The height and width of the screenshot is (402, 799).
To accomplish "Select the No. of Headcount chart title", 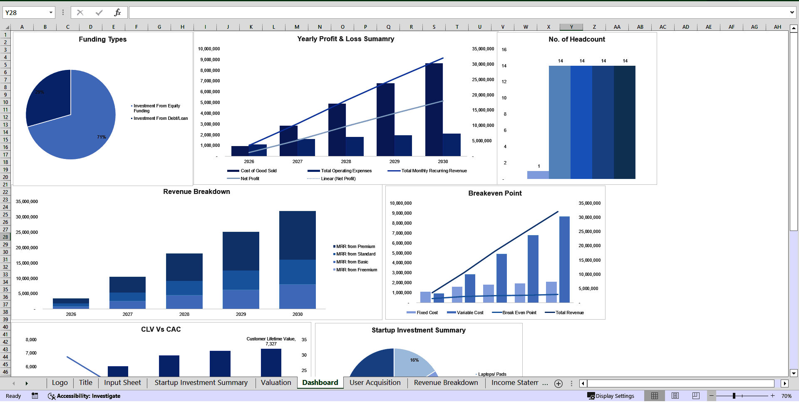I will 577,39.
